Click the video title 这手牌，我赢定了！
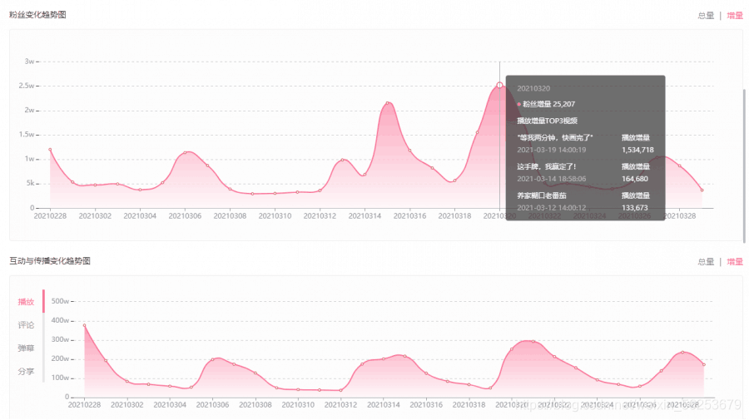Image resolution: width=749 pixels, height=420 pixels. point(547,166)
